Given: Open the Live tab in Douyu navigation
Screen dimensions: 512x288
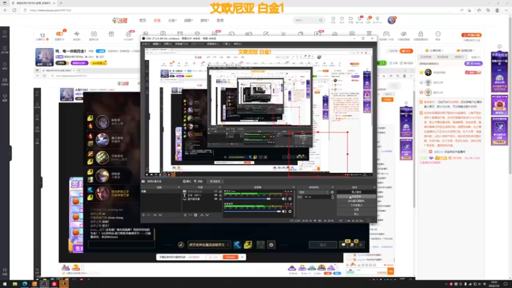Looking at the screenshot, I should pos(157,20).
